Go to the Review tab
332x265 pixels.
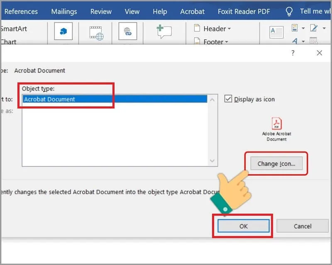coord(101,12)
